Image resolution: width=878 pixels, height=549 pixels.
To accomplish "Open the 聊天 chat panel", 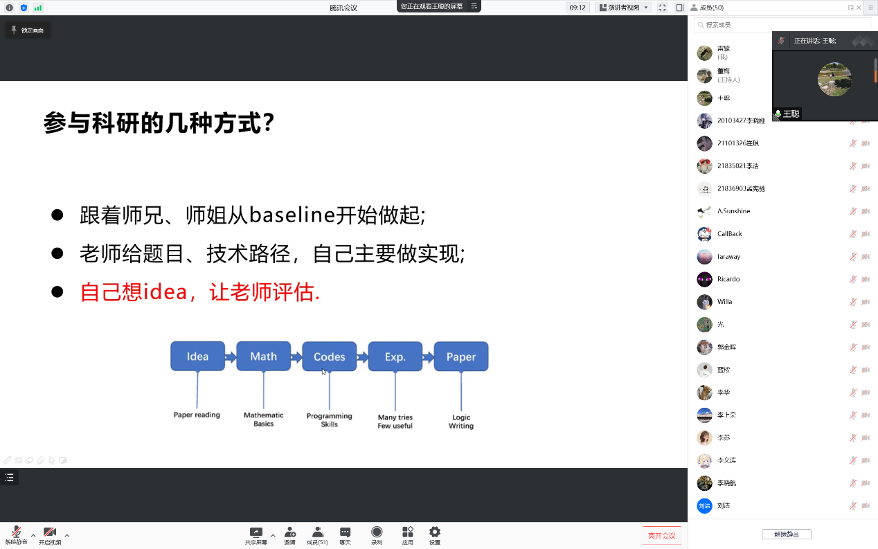I will (x=345, y=535).
